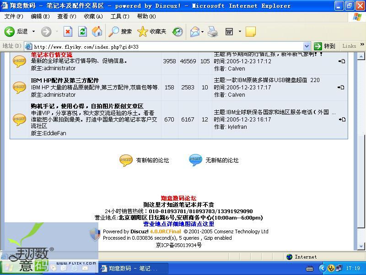This screenshot has height=275, width=366.
Task: Click the Mail envelope icon
Action: pyautogui.click(x=195, y=32)
